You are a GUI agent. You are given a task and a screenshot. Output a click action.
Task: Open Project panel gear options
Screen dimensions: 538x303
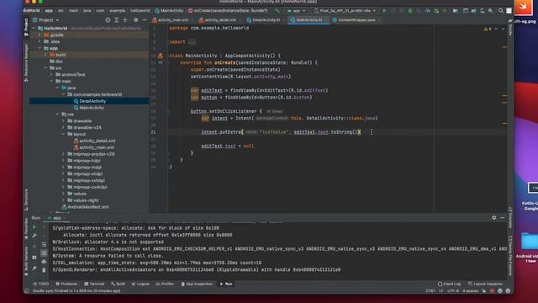[136, 20]
